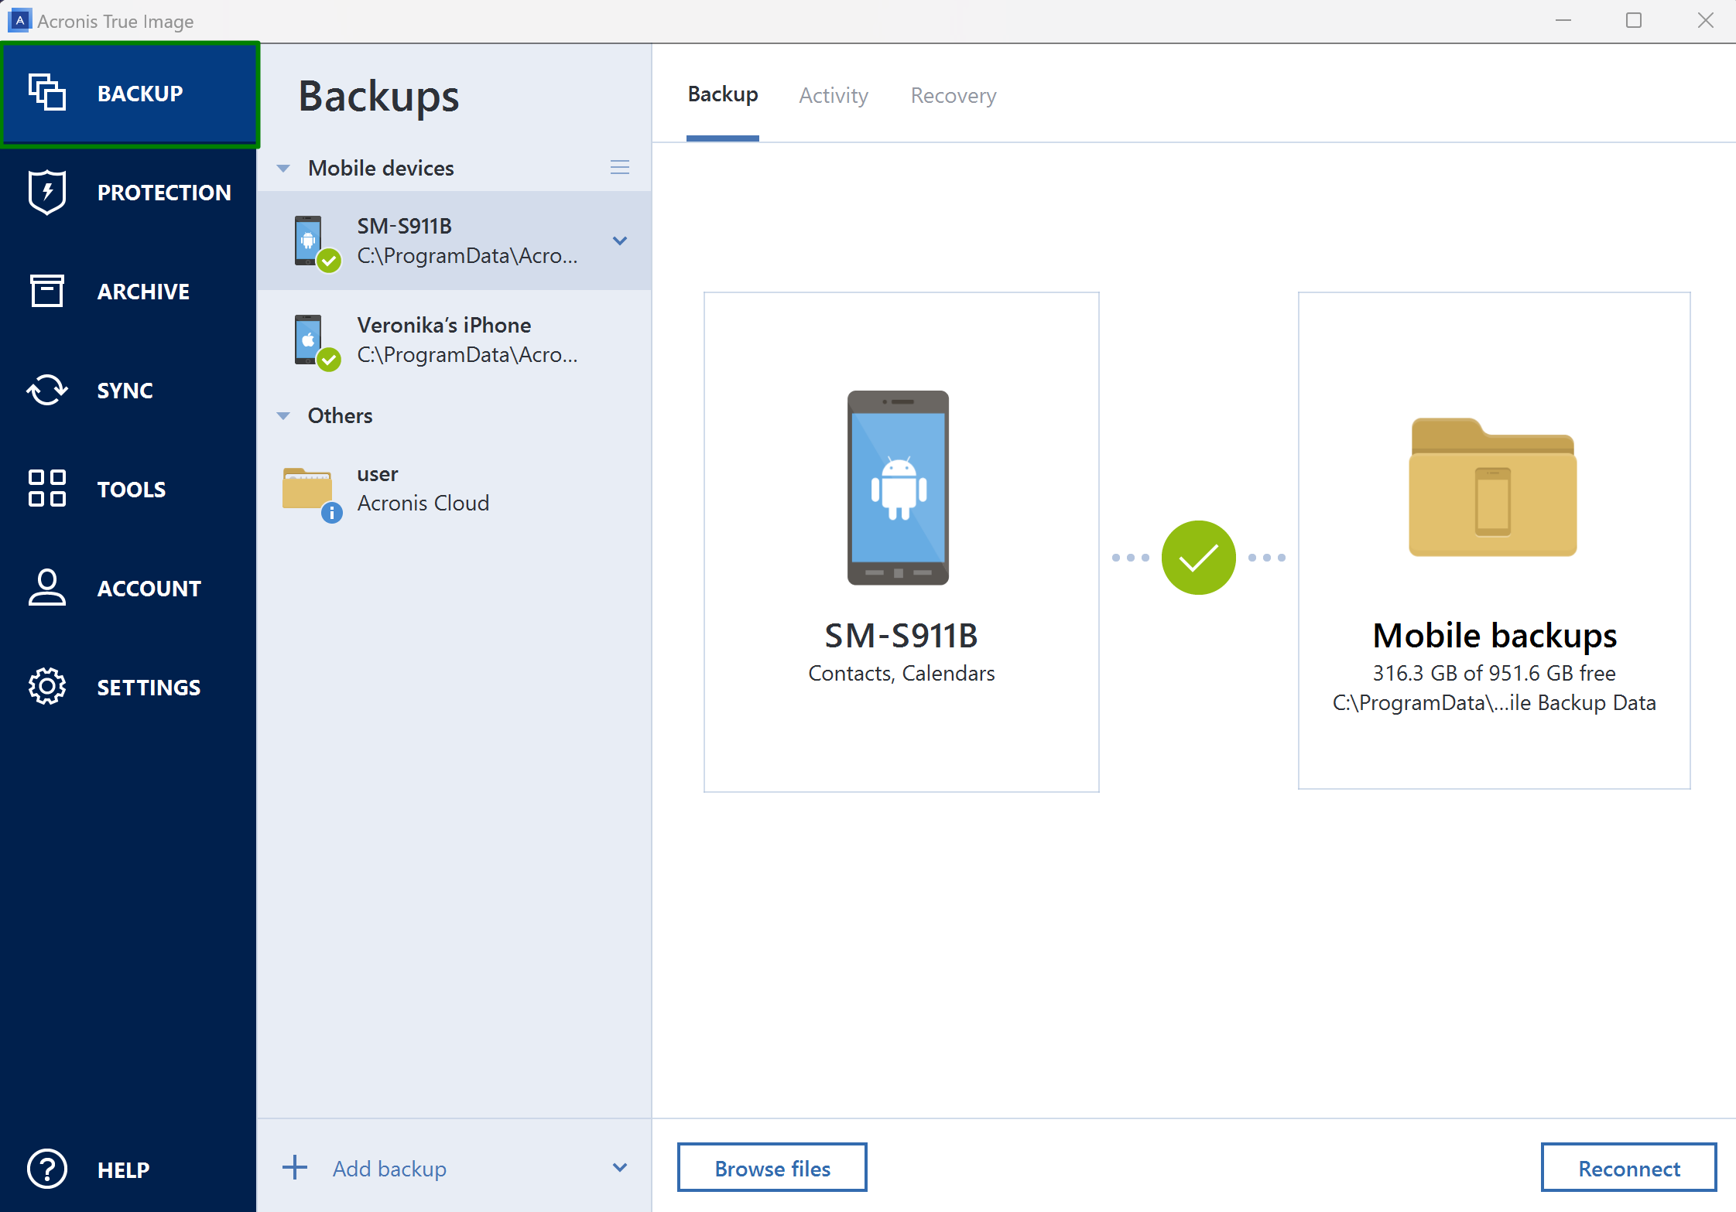Screen dimensions: 1736x1212
Task: Switch to the Recovery tab
Action: [x=952, y=94]
